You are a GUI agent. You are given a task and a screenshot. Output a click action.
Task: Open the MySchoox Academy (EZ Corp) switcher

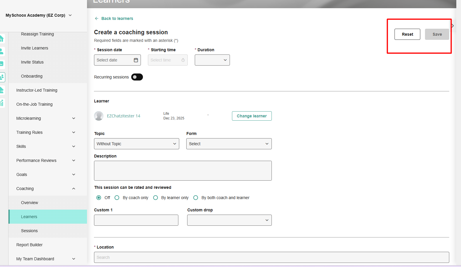pos(39,15)
